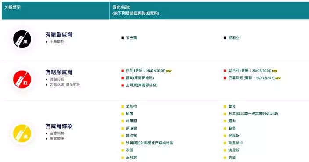Open the 俄羅斯 amber alert link
The image size is (309, 162).
[234, 136]
